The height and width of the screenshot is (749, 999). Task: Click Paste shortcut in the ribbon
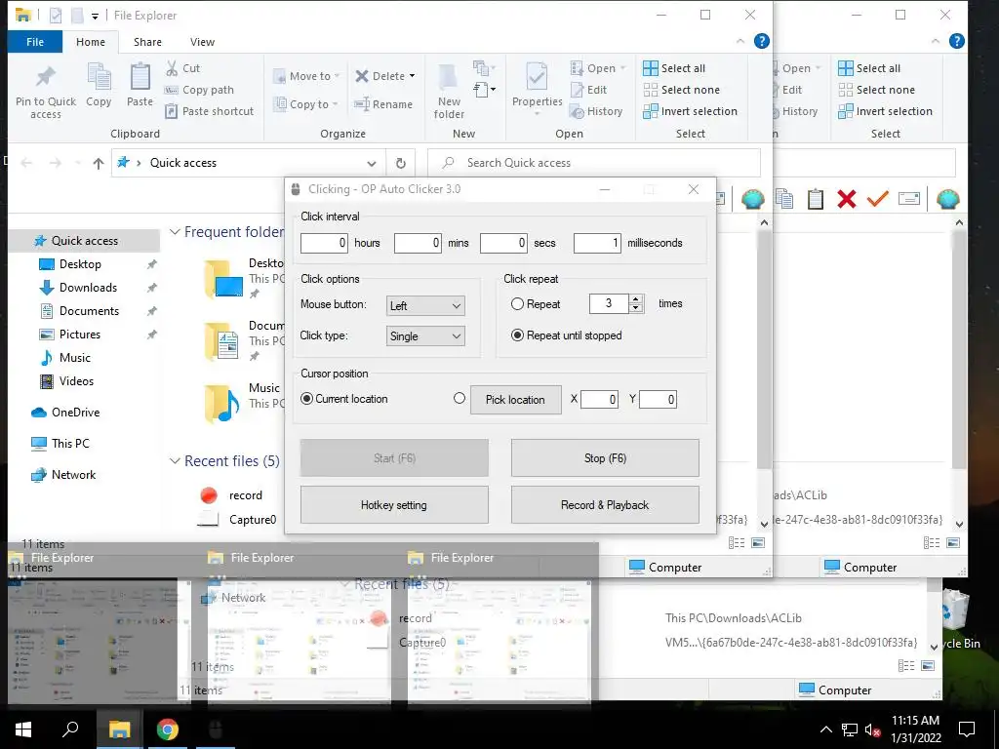point(210,111)
